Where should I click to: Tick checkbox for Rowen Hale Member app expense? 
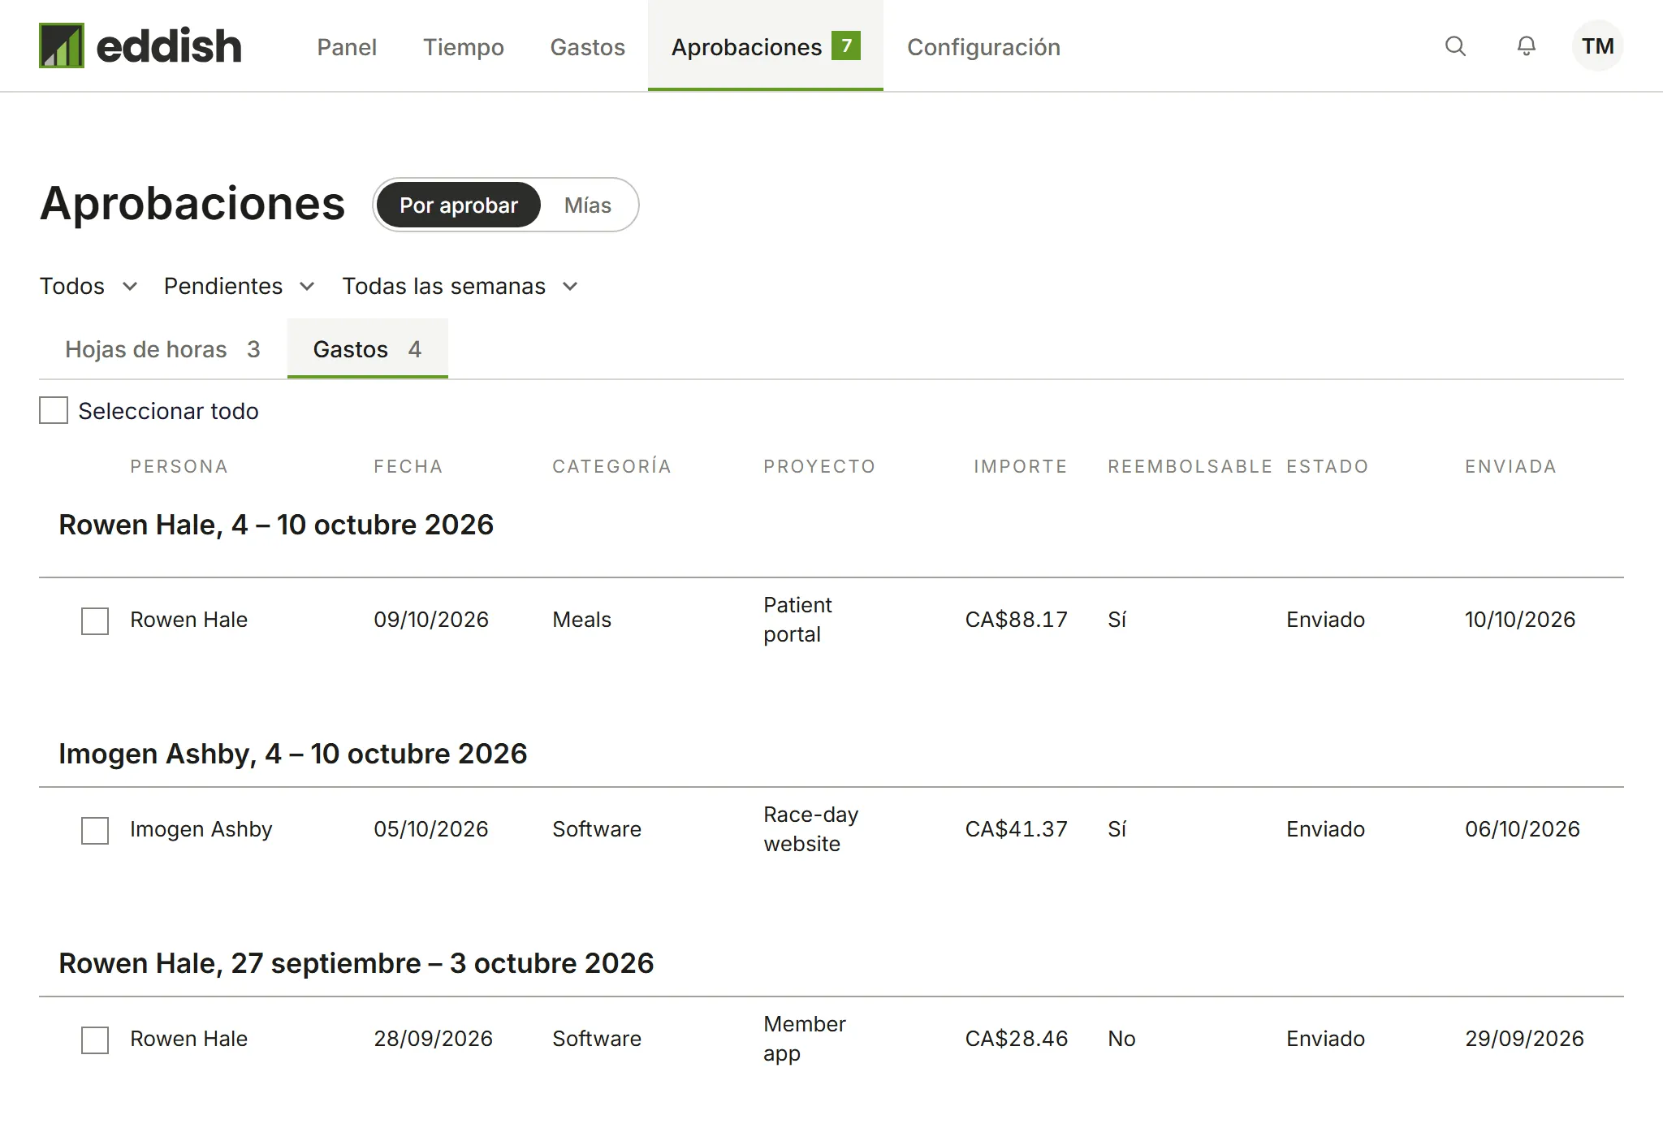[x=95, y=1040]
